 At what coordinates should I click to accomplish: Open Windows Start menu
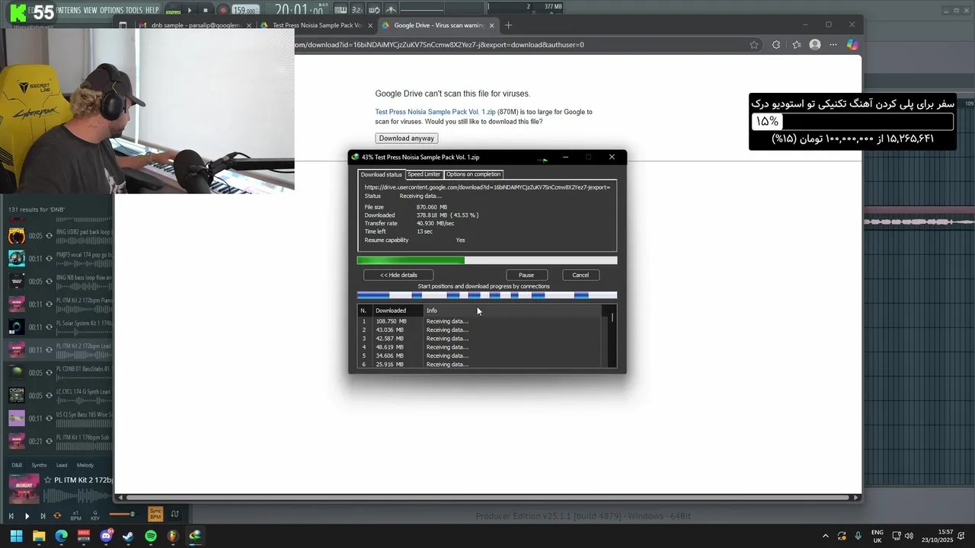click(x=16, y=536)
